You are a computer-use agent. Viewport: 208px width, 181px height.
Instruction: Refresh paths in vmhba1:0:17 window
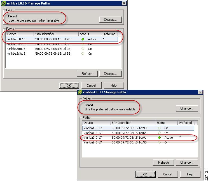coord(163,163)
